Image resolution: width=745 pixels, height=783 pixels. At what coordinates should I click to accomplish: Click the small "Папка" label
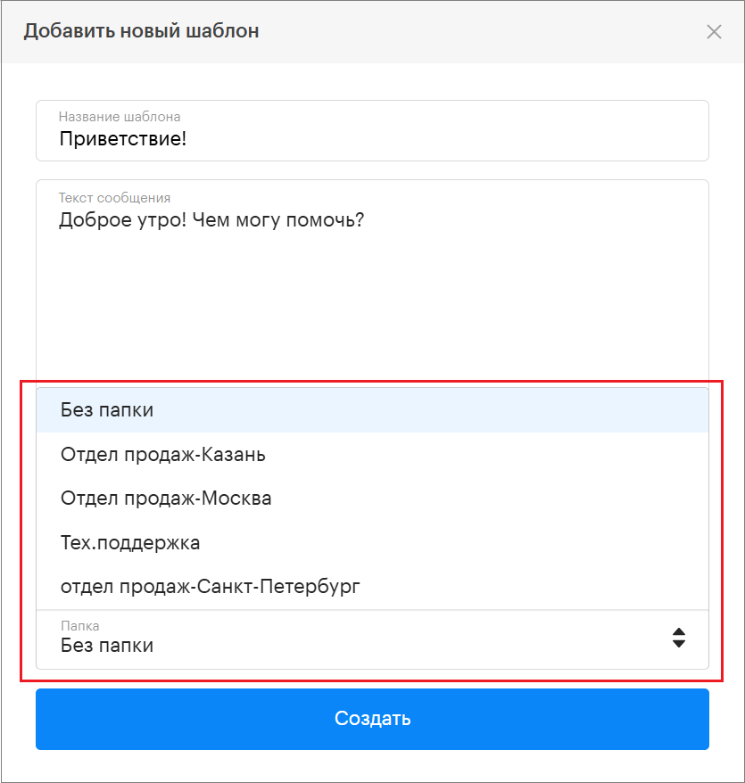coord(80,627)
